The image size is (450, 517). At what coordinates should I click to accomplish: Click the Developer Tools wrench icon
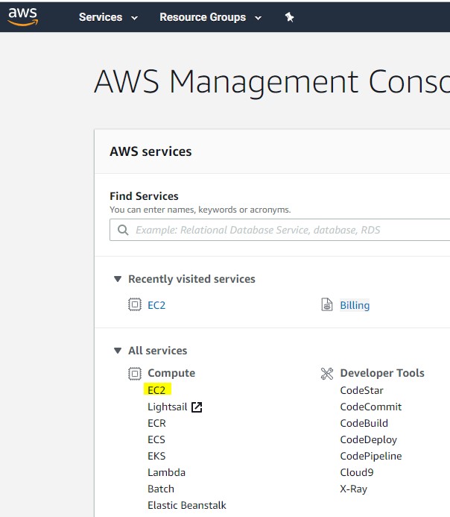(327, 374)
